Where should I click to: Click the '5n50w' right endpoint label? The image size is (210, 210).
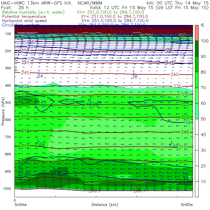click(187, 205)
